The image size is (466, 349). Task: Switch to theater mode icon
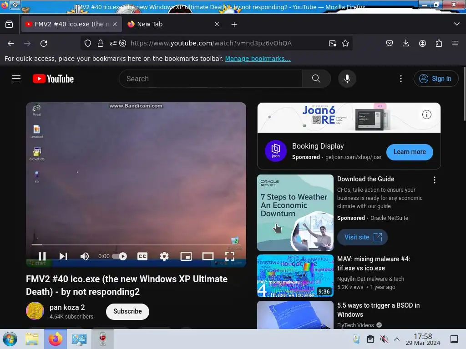pyautogui.click(x=208, y=256)
